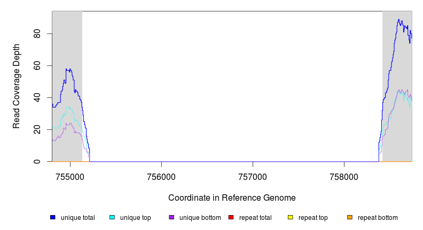This screenshot has height=230, width=423.
Task: Select the 'unique top' legend label
Action: point(135,218)
